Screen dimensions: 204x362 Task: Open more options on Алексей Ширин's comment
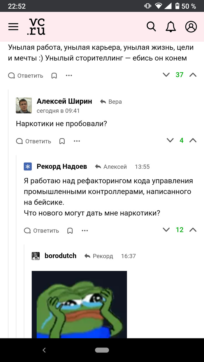[77, 141]
